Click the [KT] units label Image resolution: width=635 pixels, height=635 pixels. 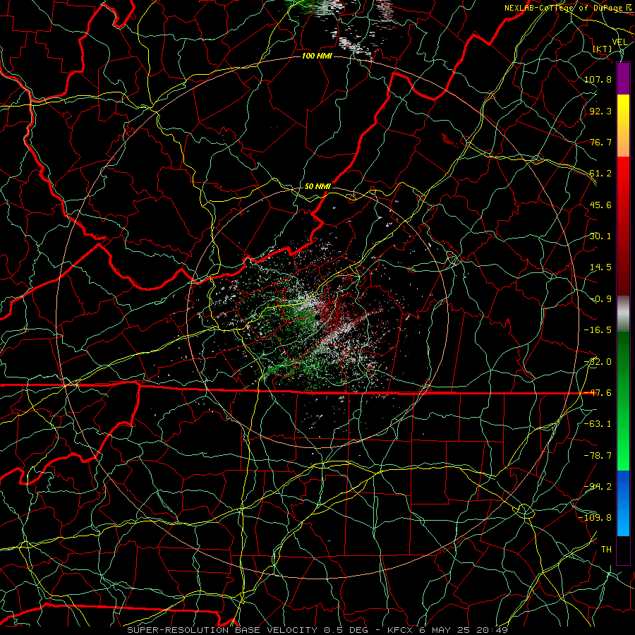pos(603,49)
